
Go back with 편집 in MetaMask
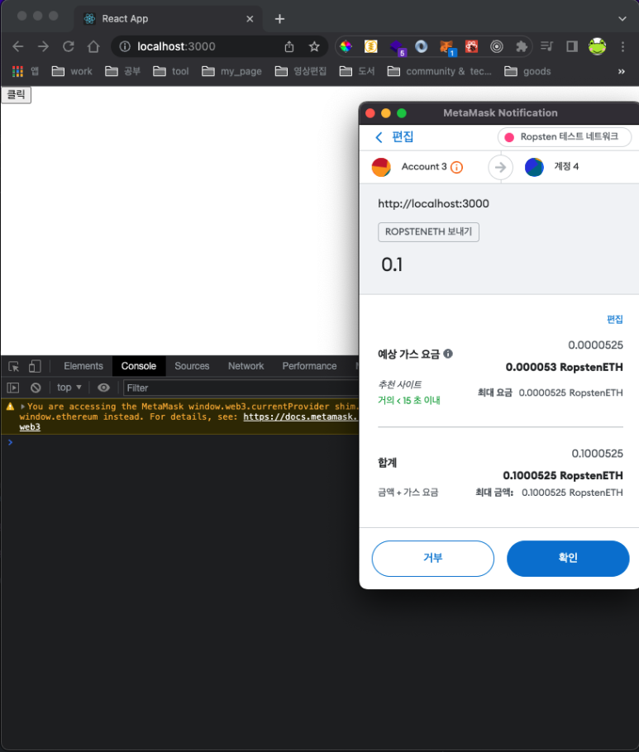point(393,137)
